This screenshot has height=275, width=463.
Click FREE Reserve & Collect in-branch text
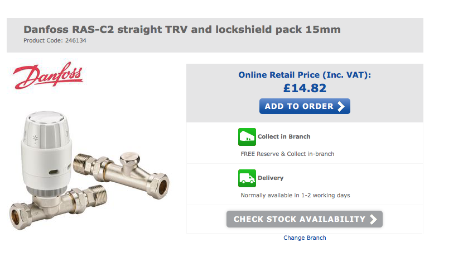click(287, 154)
